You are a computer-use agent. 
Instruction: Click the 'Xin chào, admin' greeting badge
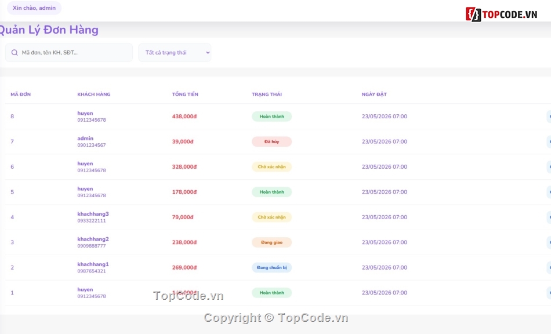click(34, 8)
